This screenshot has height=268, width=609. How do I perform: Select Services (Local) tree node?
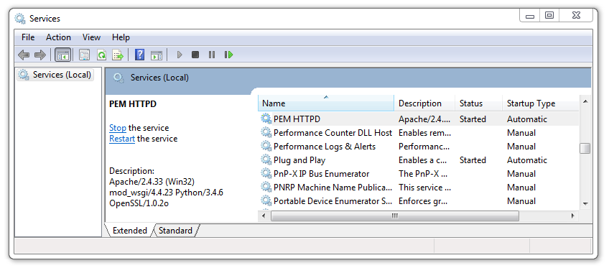tap(55, 75)
